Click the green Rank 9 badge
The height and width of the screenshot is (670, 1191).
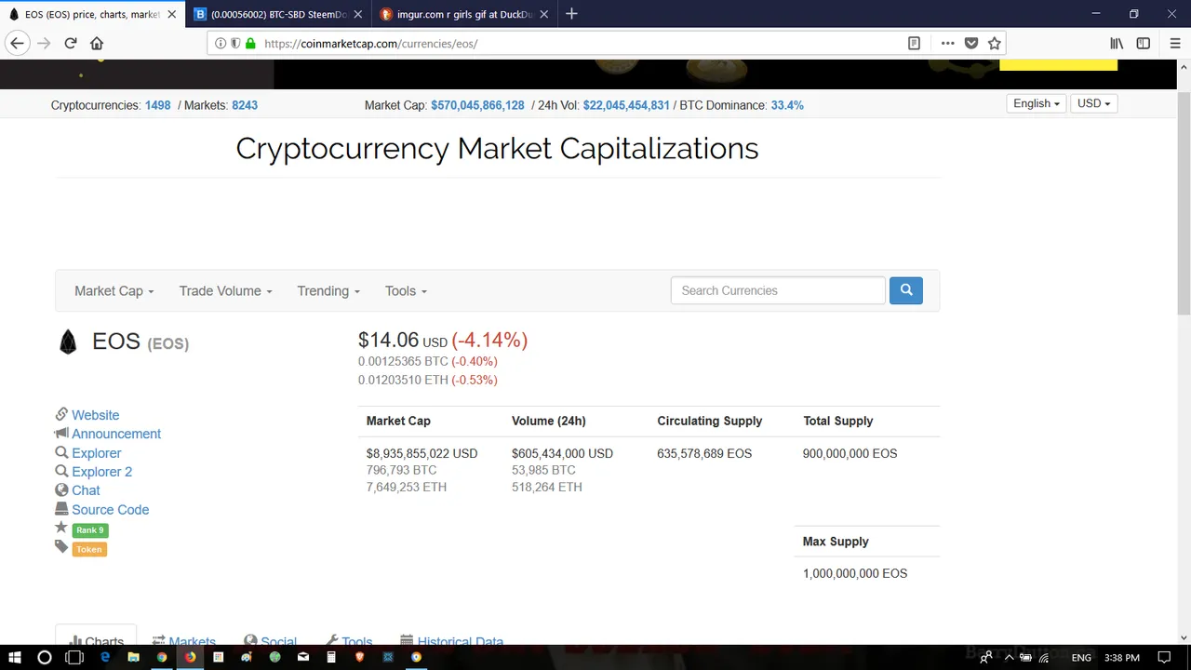pyautogui.click(x=90, y=530)
